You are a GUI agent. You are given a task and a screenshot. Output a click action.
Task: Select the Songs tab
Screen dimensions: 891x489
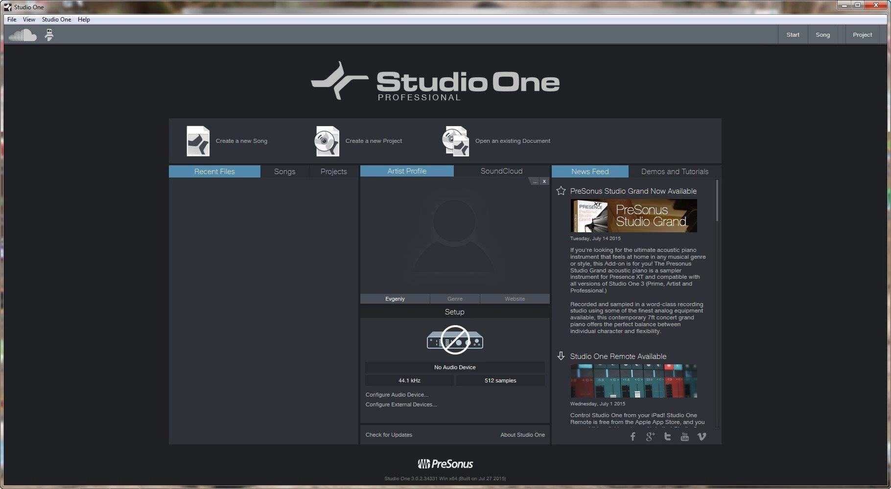click(x=284, y=172)
